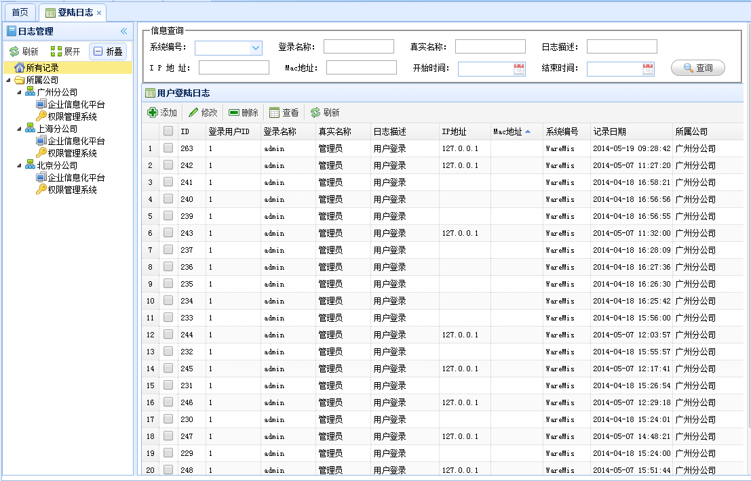Click the pencil 修改 toolbar icon
The image size is (751, 481).
pos(193,112)
